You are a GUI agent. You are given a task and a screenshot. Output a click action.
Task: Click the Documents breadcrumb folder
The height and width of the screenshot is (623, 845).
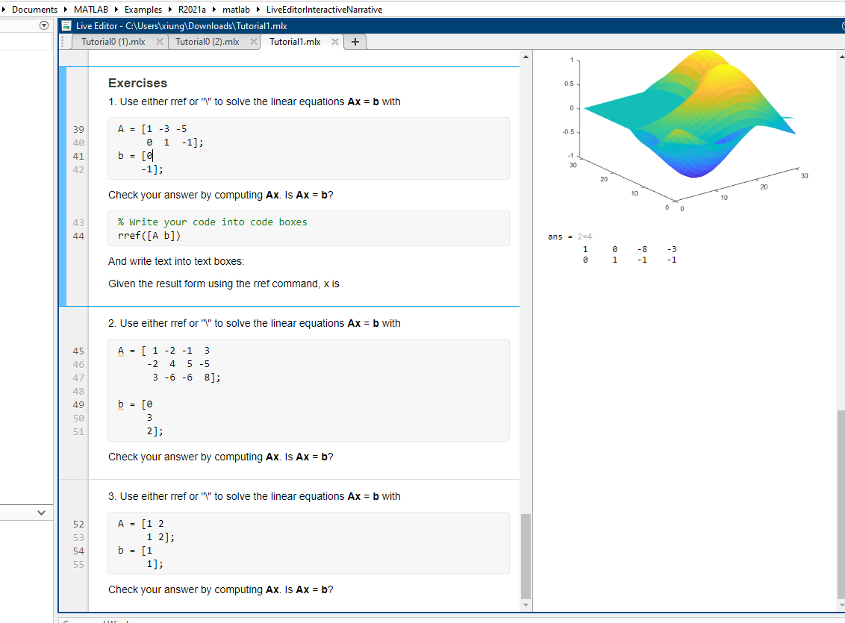[34, 10]
